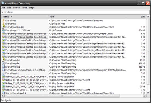The height and width of the screenshot is (103, 151).
Task: Select 'Everything.exe.Everything..1.2.1.371.ico' file name
Action: 25,70
